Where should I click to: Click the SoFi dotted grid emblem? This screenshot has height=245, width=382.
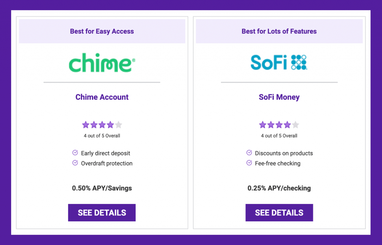pos(299,62)
